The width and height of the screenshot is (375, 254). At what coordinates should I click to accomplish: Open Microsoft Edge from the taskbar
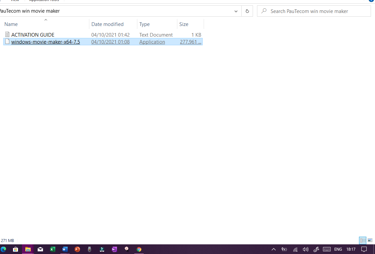[3, 249]
